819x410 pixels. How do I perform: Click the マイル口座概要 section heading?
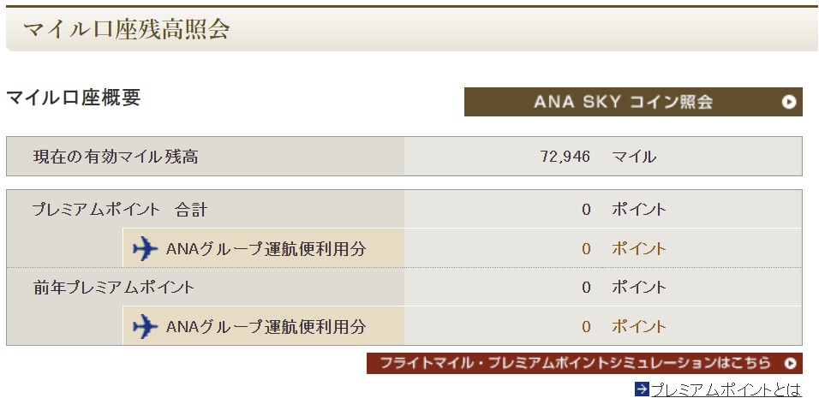point(73,98)
